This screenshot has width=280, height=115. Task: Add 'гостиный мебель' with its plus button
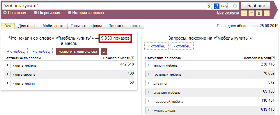[148, 74]
